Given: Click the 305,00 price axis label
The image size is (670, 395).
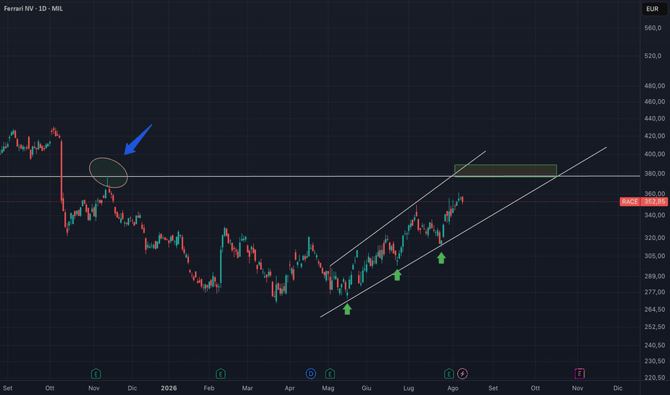Looking at the screenshot, I should click(655, 256).
